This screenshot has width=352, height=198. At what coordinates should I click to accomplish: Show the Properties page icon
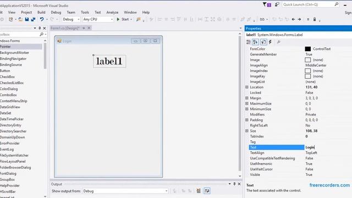coord(263,42)
